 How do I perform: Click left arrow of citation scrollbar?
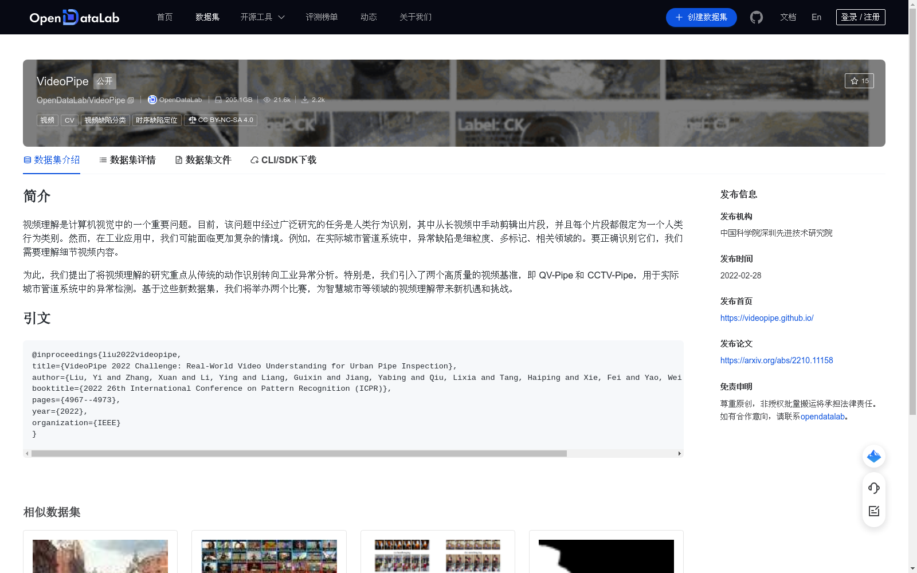(x=27, y=453)
